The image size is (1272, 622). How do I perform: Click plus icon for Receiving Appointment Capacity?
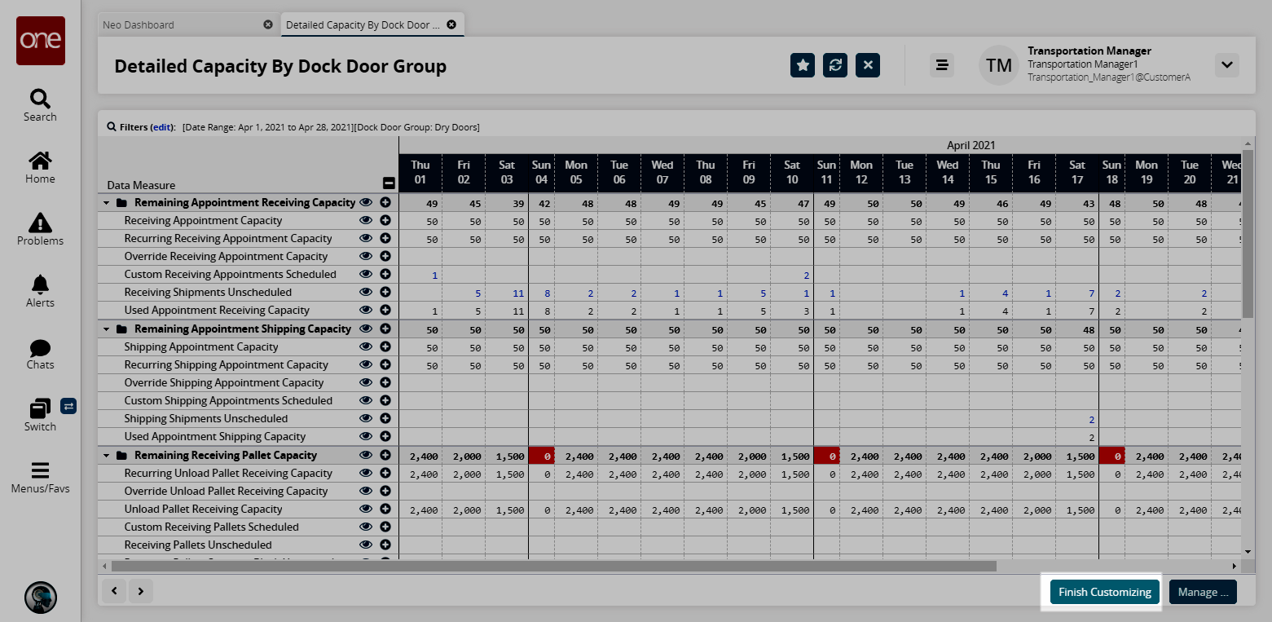pos(385,220)
